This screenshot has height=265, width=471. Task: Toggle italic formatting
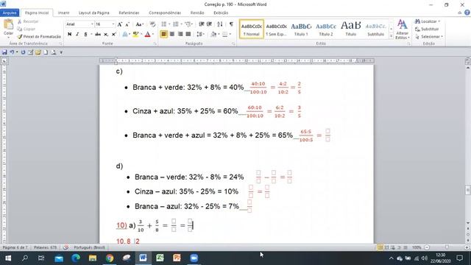[77, 35]
